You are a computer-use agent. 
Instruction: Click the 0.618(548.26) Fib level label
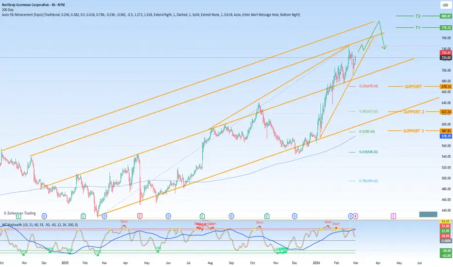(368, 152)
